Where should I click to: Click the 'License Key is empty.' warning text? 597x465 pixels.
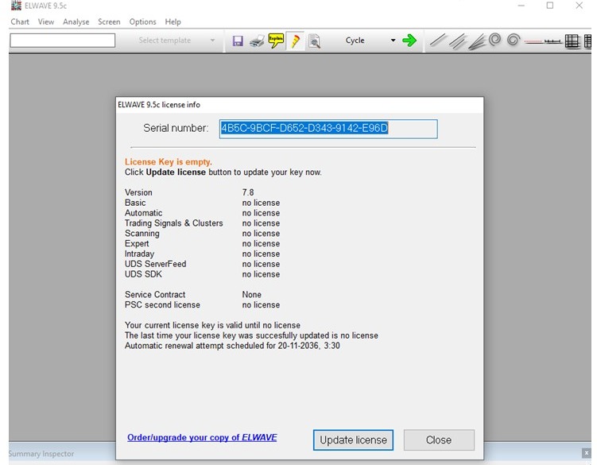pos(169,162)
